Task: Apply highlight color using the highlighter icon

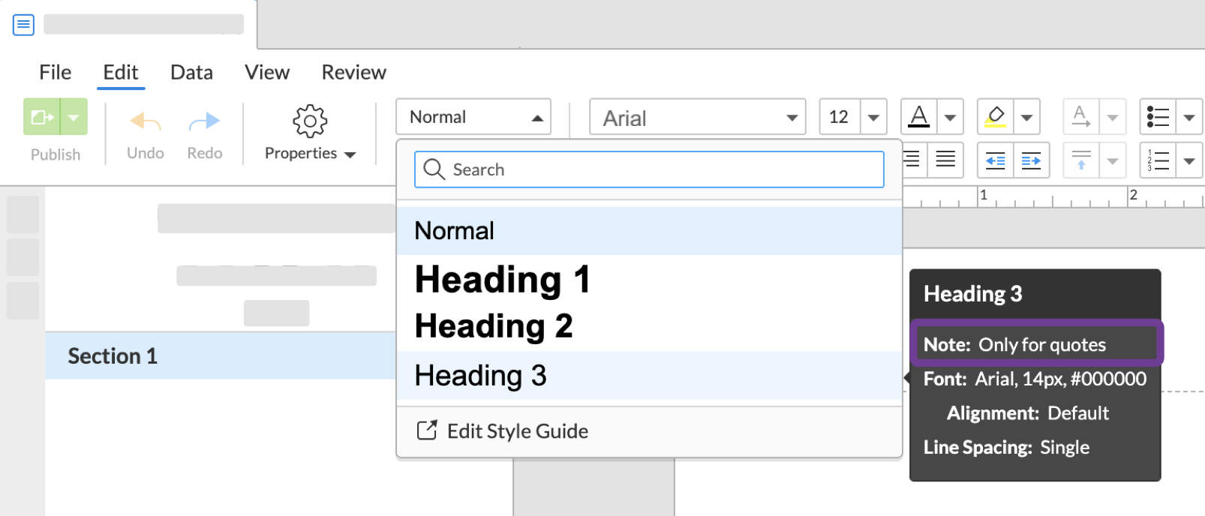Action: pyautogui.click(x=996, y=117)
